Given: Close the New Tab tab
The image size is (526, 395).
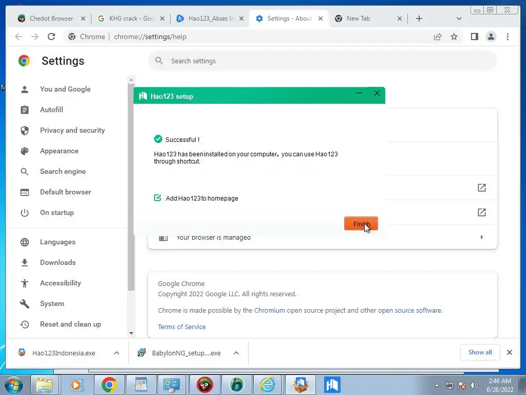Looking at the screenshot, I should pyautogui.click(x=400, y=19).
